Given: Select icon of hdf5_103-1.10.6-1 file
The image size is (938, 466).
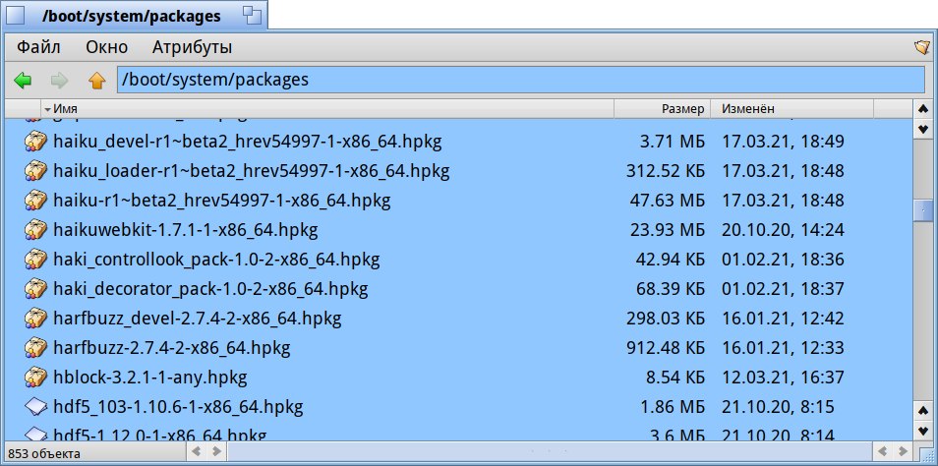Looking at the screenshot, I should (x=35, y=407).
